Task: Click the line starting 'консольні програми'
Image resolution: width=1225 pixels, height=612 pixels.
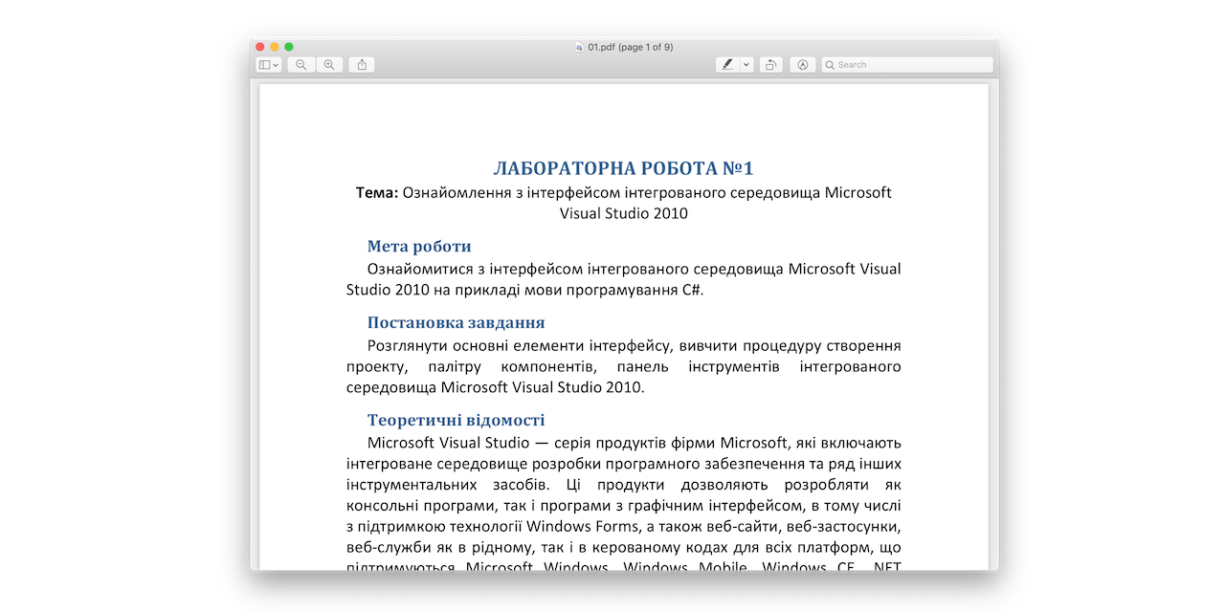Action: [624, 505]
